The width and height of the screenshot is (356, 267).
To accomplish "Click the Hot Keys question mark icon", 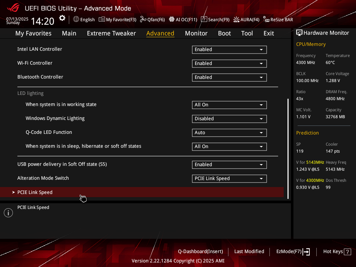I will (x=347, y=252).
